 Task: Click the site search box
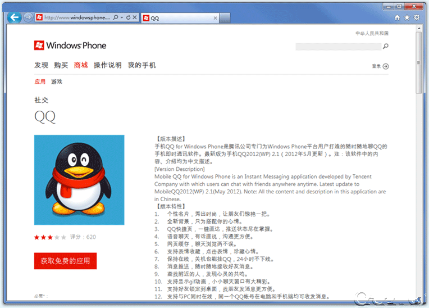pyautogui.click(x=338, y=46)
